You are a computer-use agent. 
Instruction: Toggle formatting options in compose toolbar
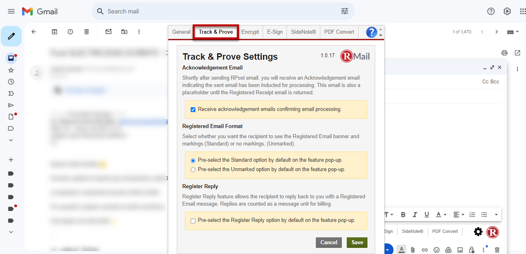pos(402,249)
